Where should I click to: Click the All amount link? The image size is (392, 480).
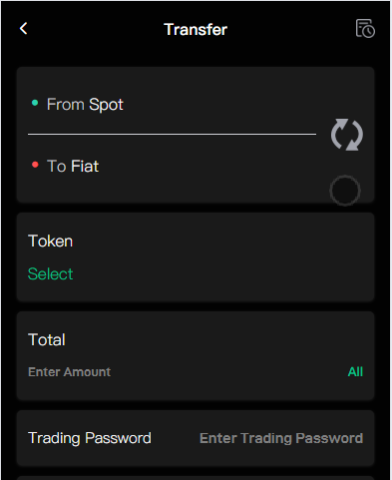click(x=355, y=371)
